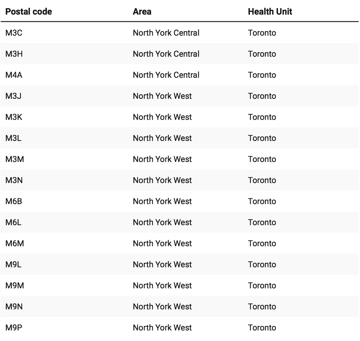Click postal code M9M
The height and width of the screenshot is (341, 360).
pyautogui.click(x=15, y=286)
